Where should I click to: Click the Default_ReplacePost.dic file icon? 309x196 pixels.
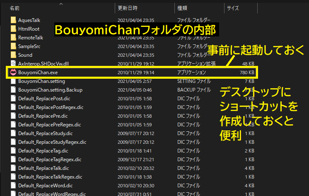pyautogui.click(x=13, y=98)
